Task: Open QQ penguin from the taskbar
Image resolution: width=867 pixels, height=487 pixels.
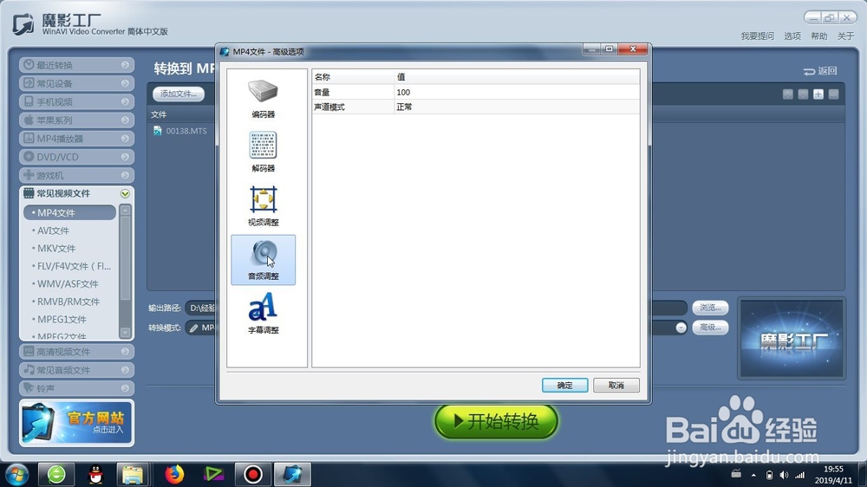Action: tap(95, 474)
